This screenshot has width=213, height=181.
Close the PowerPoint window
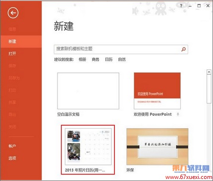[x=208, y=6]
